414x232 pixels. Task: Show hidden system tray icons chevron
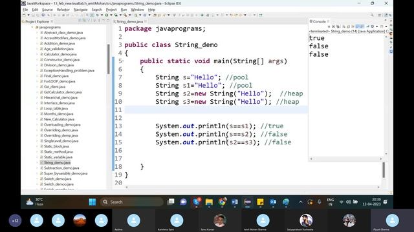tap(300, 202)
